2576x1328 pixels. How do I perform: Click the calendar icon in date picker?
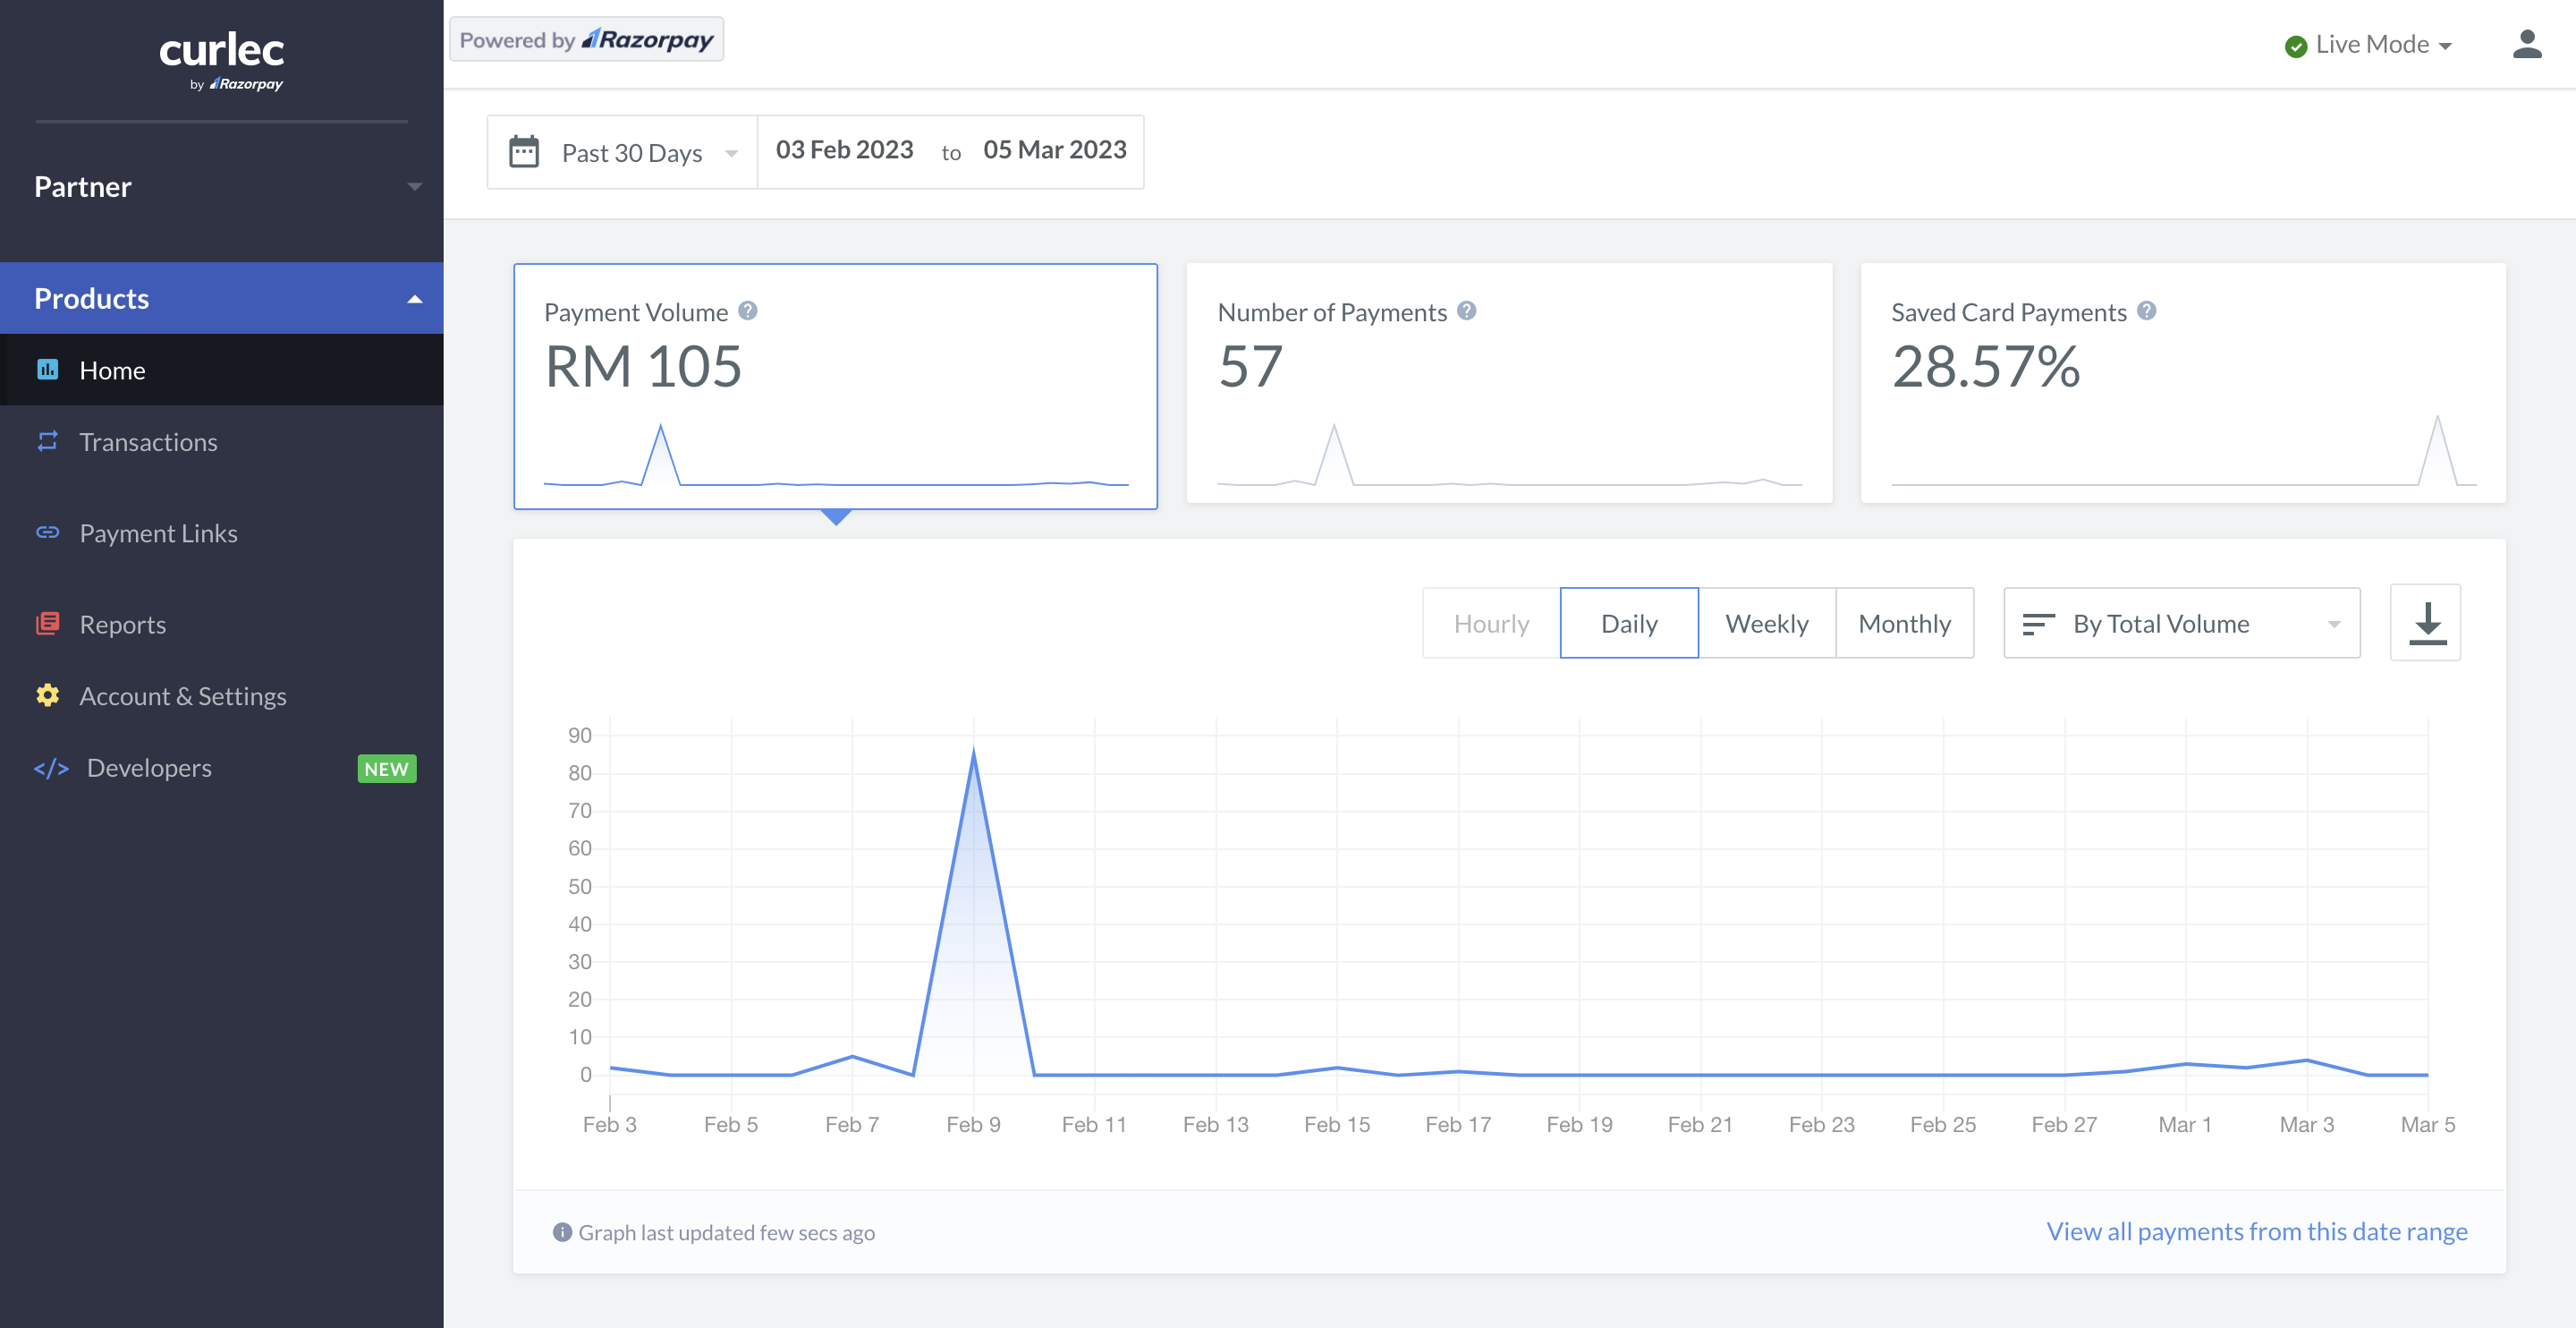click(524, 151)
